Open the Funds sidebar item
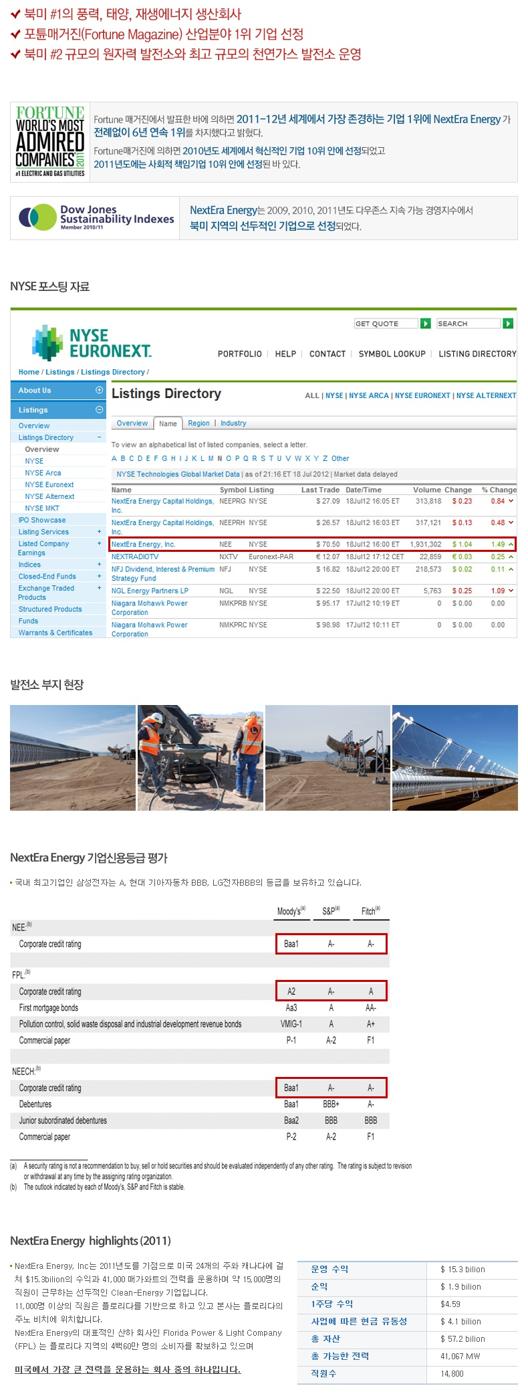The image size is (528, 1396). tap(28, 621)
